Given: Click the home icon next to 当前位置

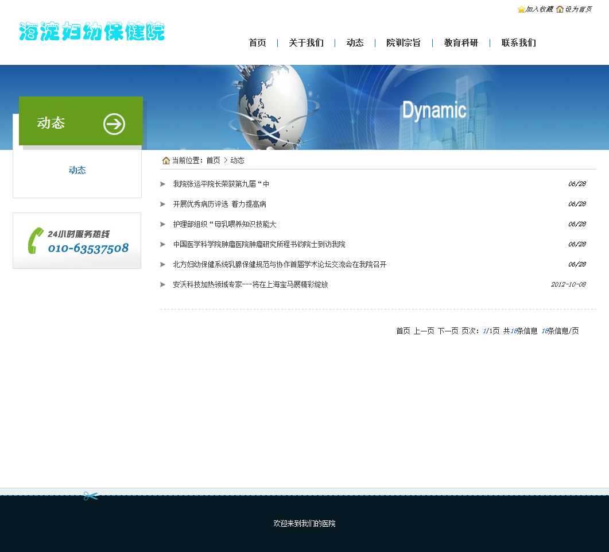Looking at the screenshot, I should click(x=166, y=161).
